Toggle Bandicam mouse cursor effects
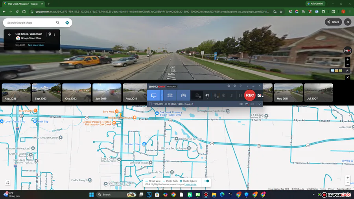This screenshot has height=199, width=354. click(223, 95)
